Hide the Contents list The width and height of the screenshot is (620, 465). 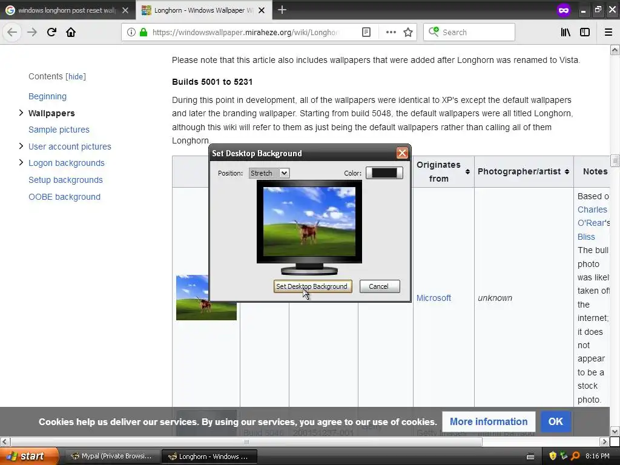click(76, 77)
